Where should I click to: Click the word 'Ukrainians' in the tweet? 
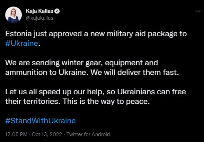(x=136, y=92)
